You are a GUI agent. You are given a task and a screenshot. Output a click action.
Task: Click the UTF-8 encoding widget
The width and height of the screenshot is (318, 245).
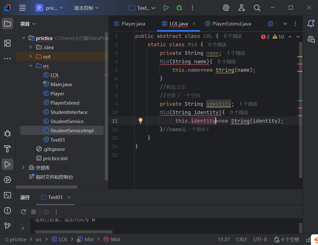(x=260, y=239)
